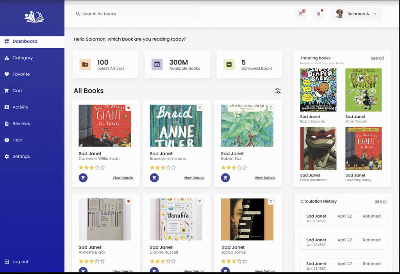Go to Reviews in the sidebar
Screen dimensions: 400x274
tap(21, 124)
